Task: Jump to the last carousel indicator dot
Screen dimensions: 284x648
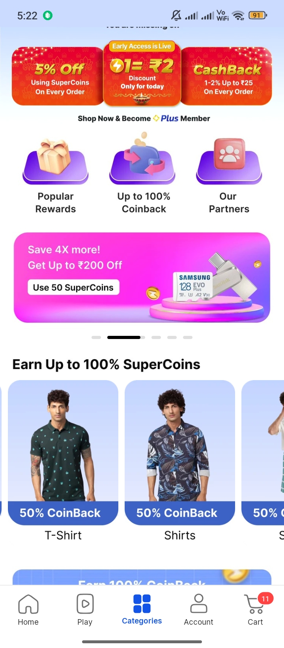Action: [x=188, y=337]
